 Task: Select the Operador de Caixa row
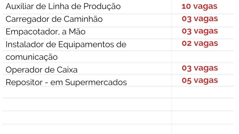pos(42,70)
